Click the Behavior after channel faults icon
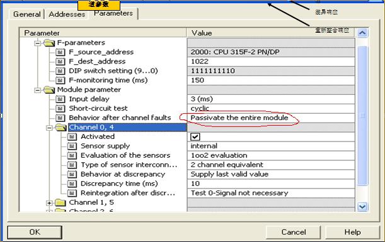The height and width of the screenshot is (242, 385). click(60, 118)
